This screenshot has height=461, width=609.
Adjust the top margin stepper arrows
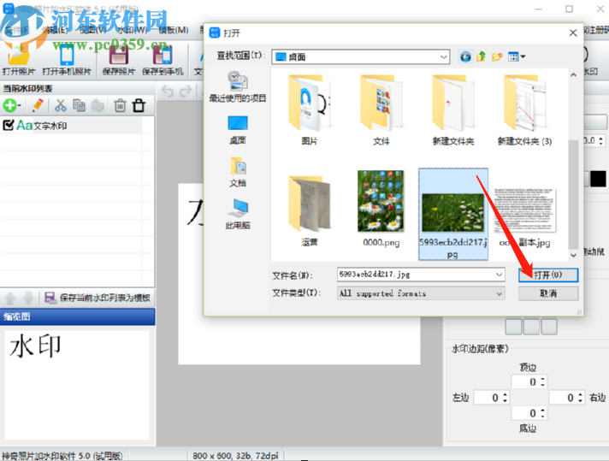pos(542,382)
